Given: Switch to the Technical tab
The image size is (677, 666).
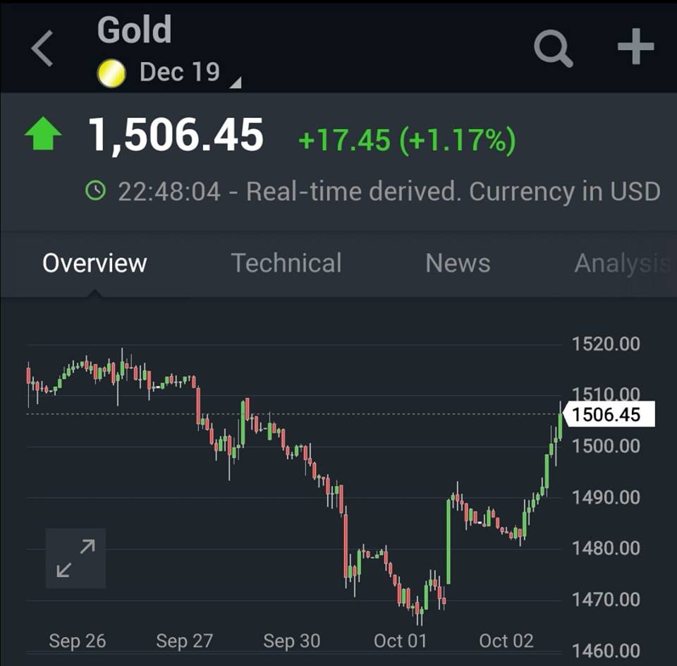Looking at the screenshot, I should point(286,263).
